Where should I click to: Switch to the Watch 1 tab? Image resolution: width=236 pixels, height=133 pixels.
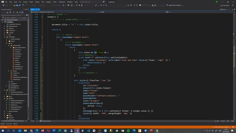click(x=15, y=124)
